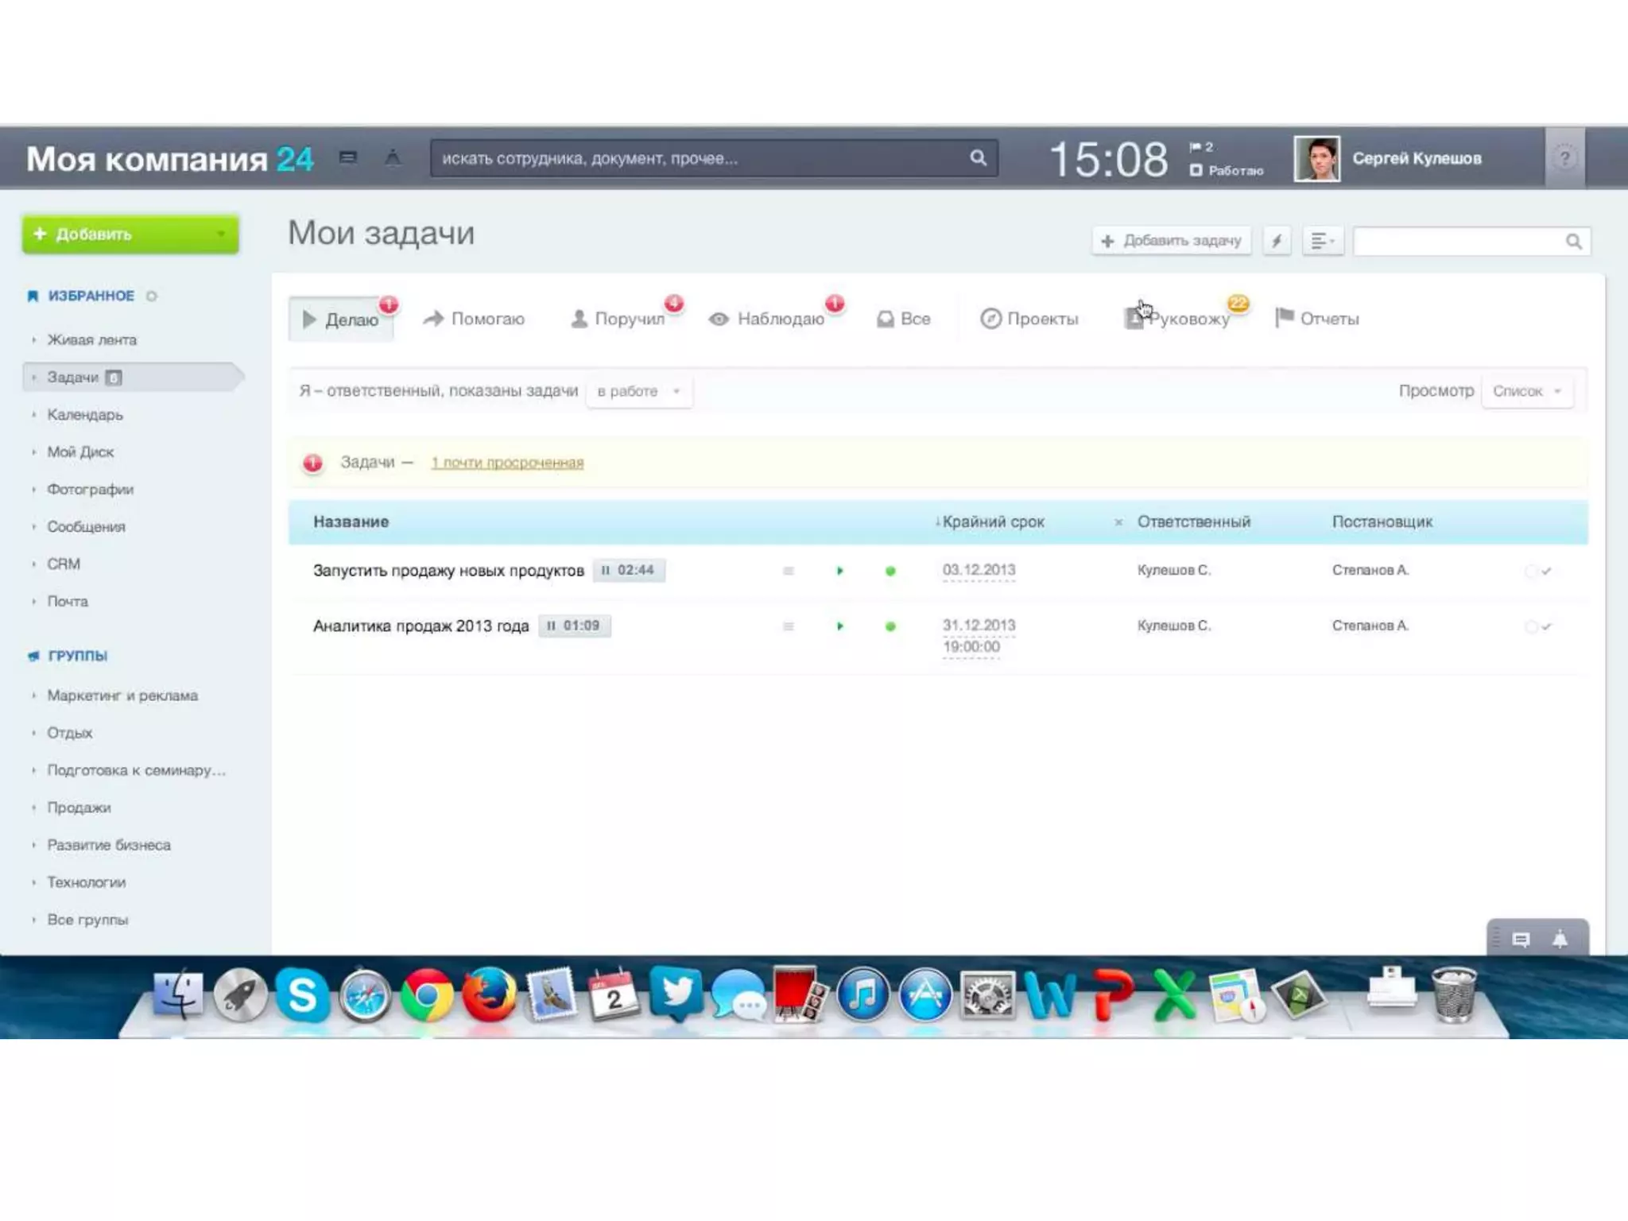Viewport: 1628px width, 1221px height.
Task: Click notifications bell in bottom-right panel
Action: coord(1560,940)
